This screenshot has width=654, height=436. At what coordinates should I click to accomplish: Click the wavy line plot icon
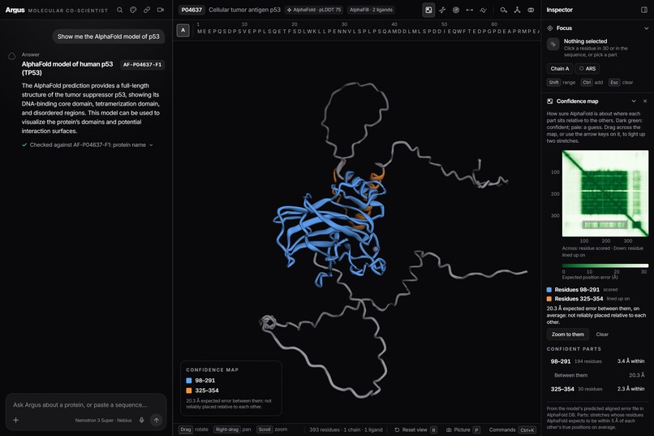tap(483, 10)
